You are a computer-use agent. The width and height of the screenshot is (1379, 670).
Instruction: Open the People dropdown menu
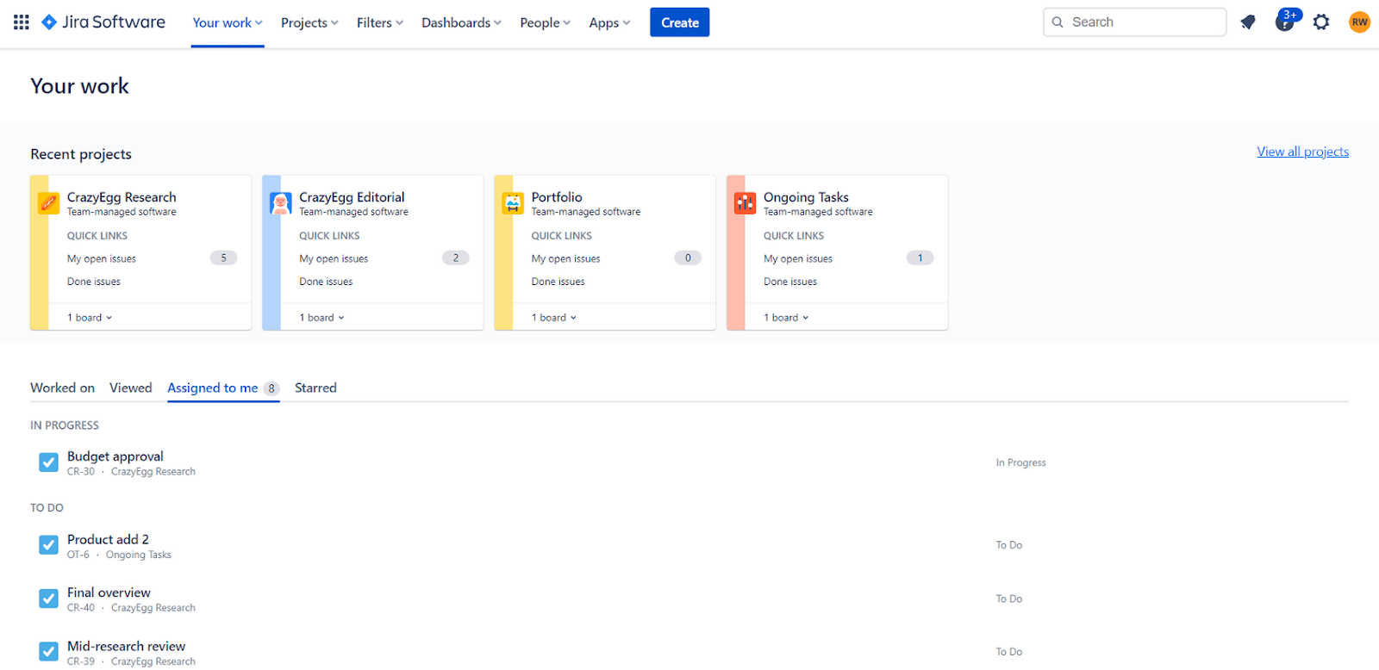tap(545, 22)
